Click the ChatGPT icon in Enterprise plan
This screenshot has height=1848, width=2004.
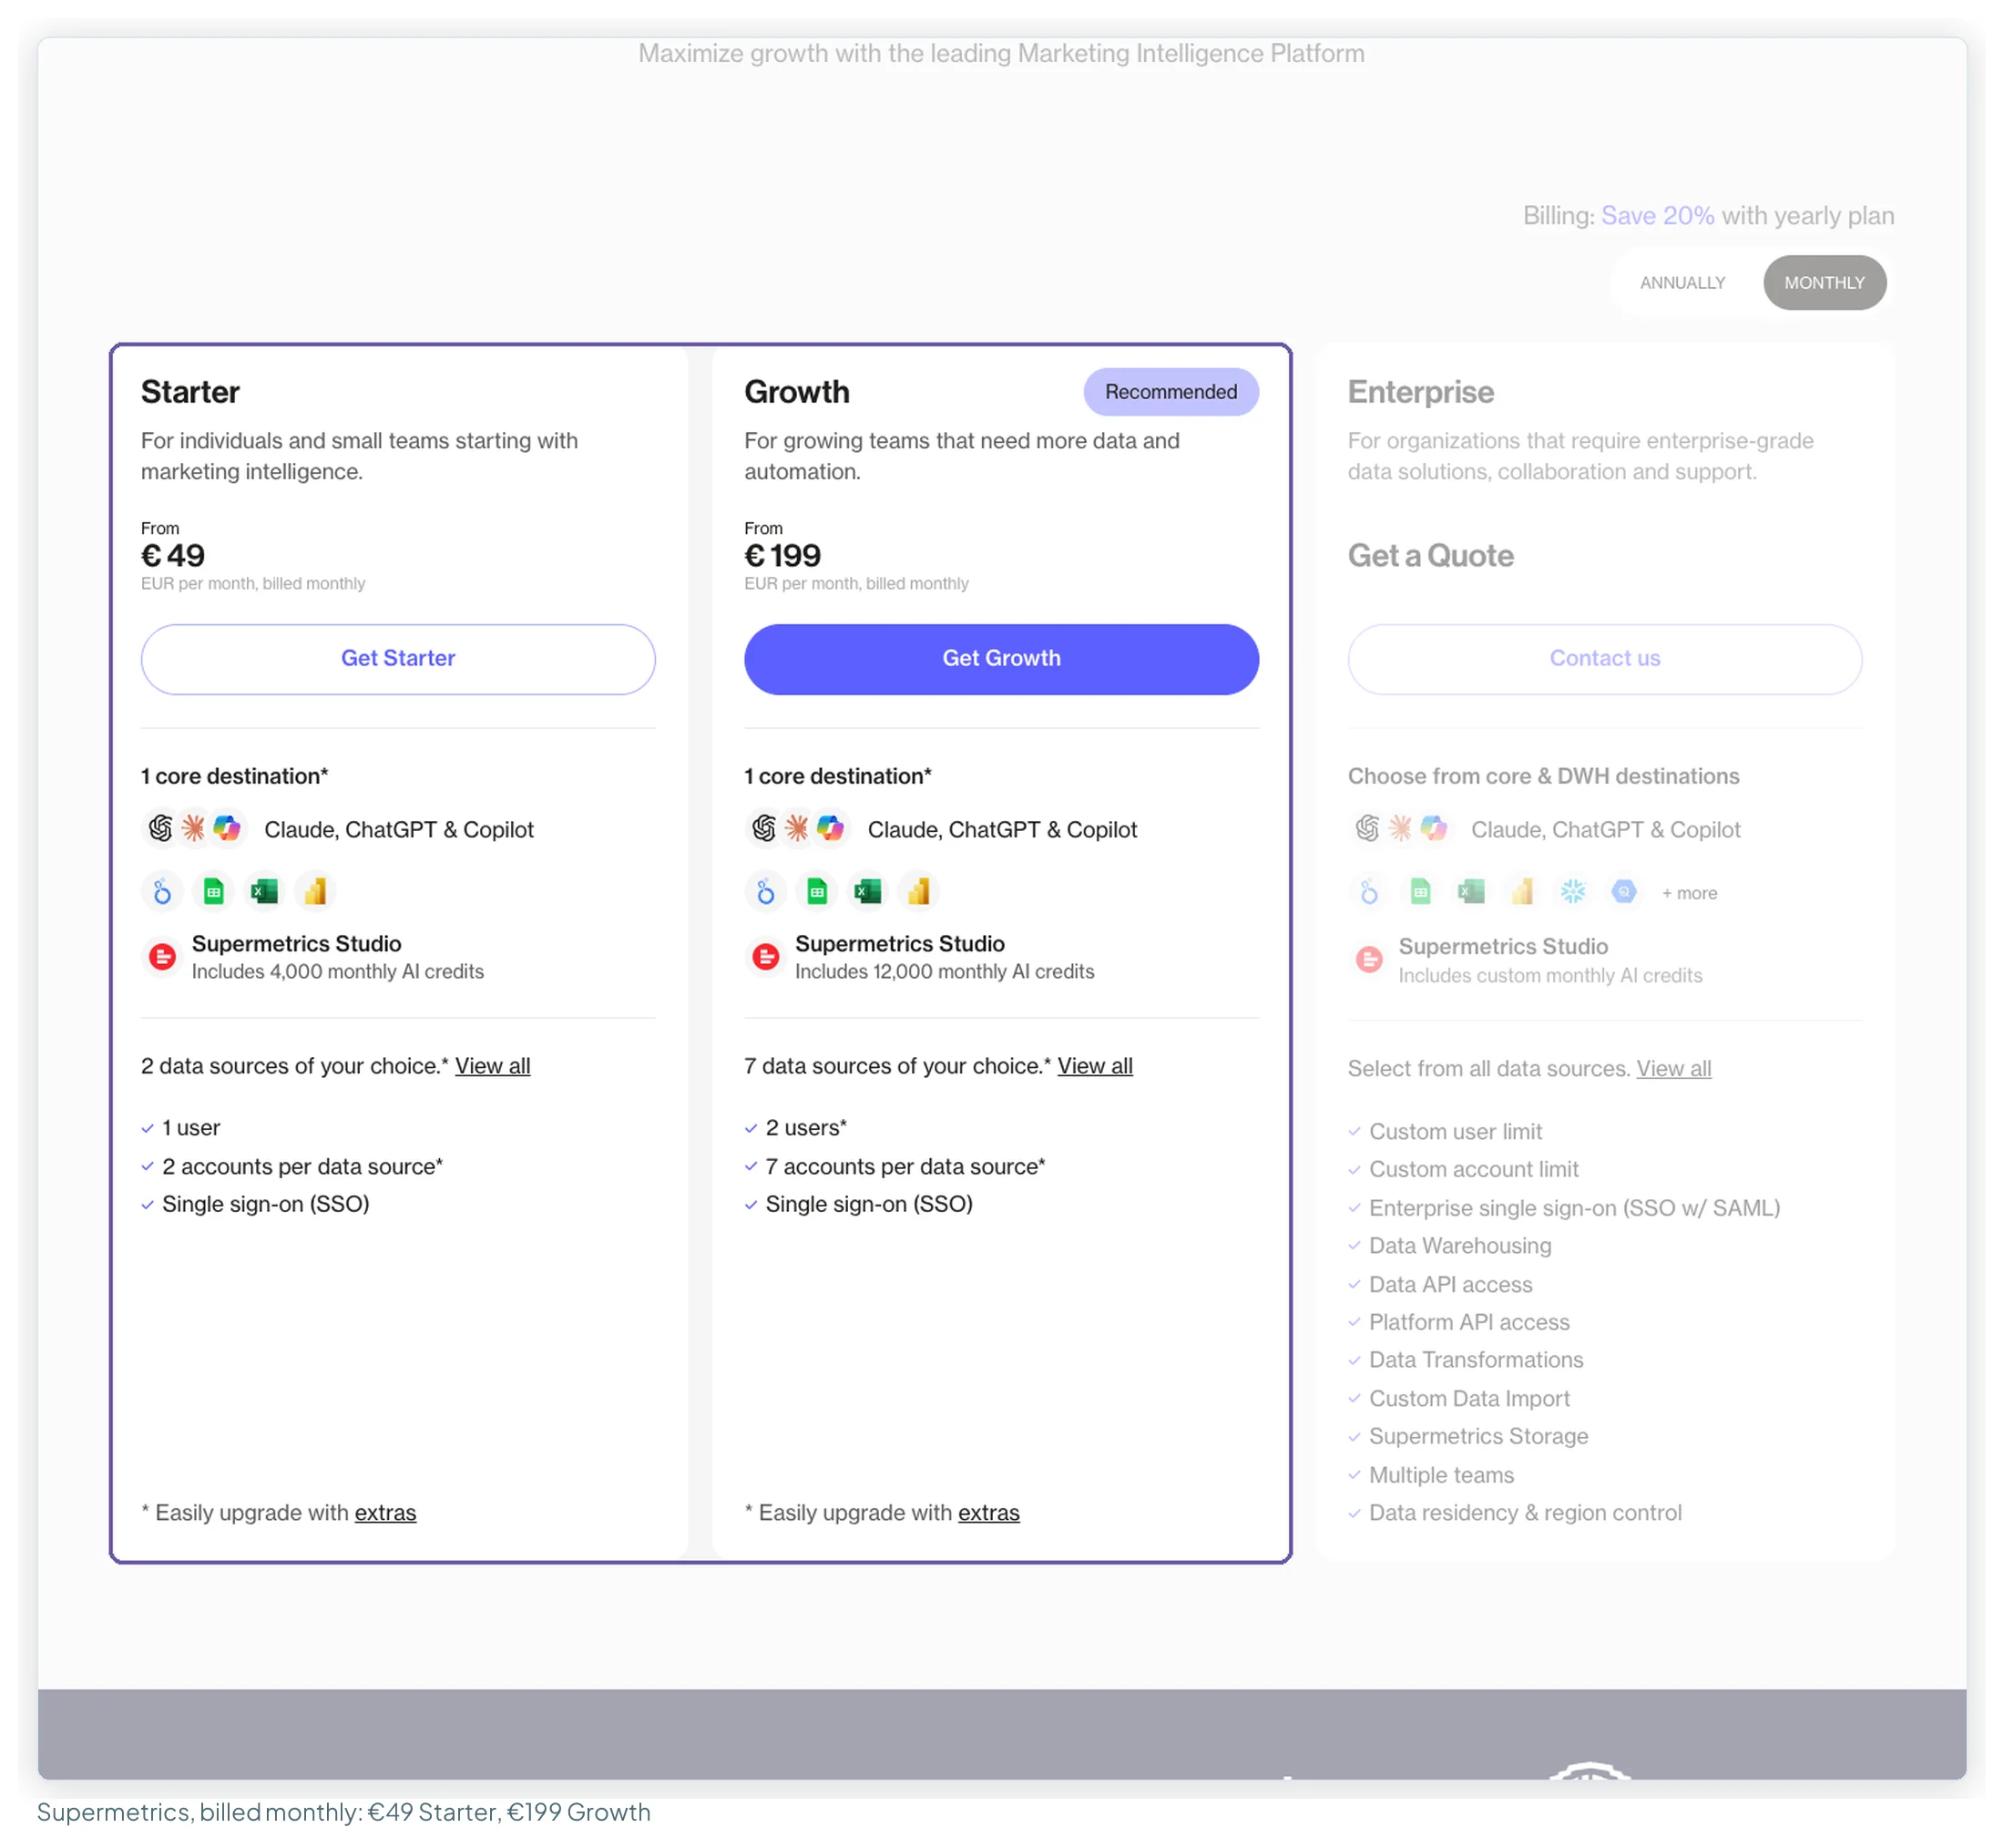tap(1367, 828)
